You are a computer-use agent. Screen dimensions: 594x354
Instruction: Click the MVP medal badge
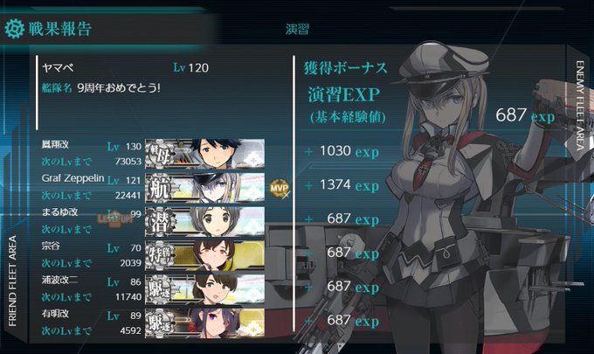click(x=280, y=188)
